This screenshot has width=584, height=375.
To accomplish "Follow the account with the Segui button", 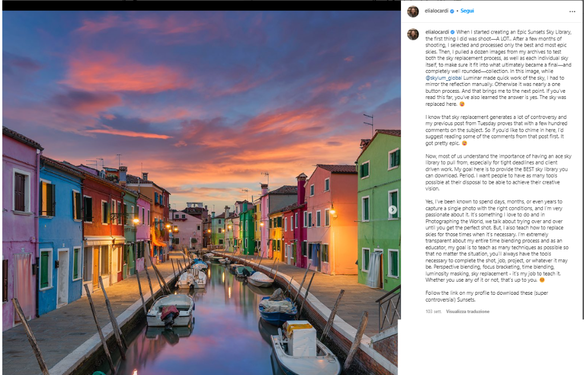I will click(x=467, y=11).
